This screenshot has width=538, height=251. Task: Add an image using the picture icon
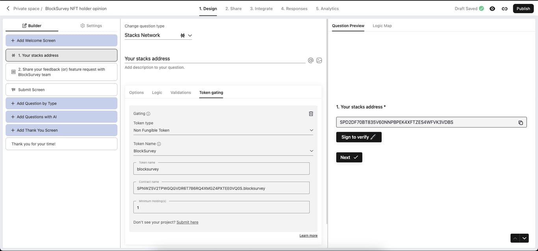(x=319, y=60)
